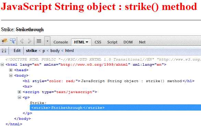The height and width of the screenshot is (128, 201).
Task: Collapse the p node
Action: [x=19, y=98]
